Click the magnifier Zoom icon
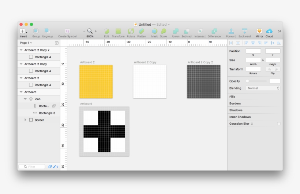300x194 pixels. [x=90, y=31]
